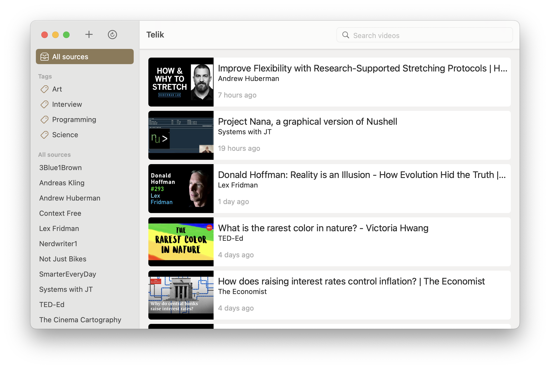Click the Interview tag icon
Image resolution: width=550 pixels, height=369 pixels.
(x=45, y=104)
